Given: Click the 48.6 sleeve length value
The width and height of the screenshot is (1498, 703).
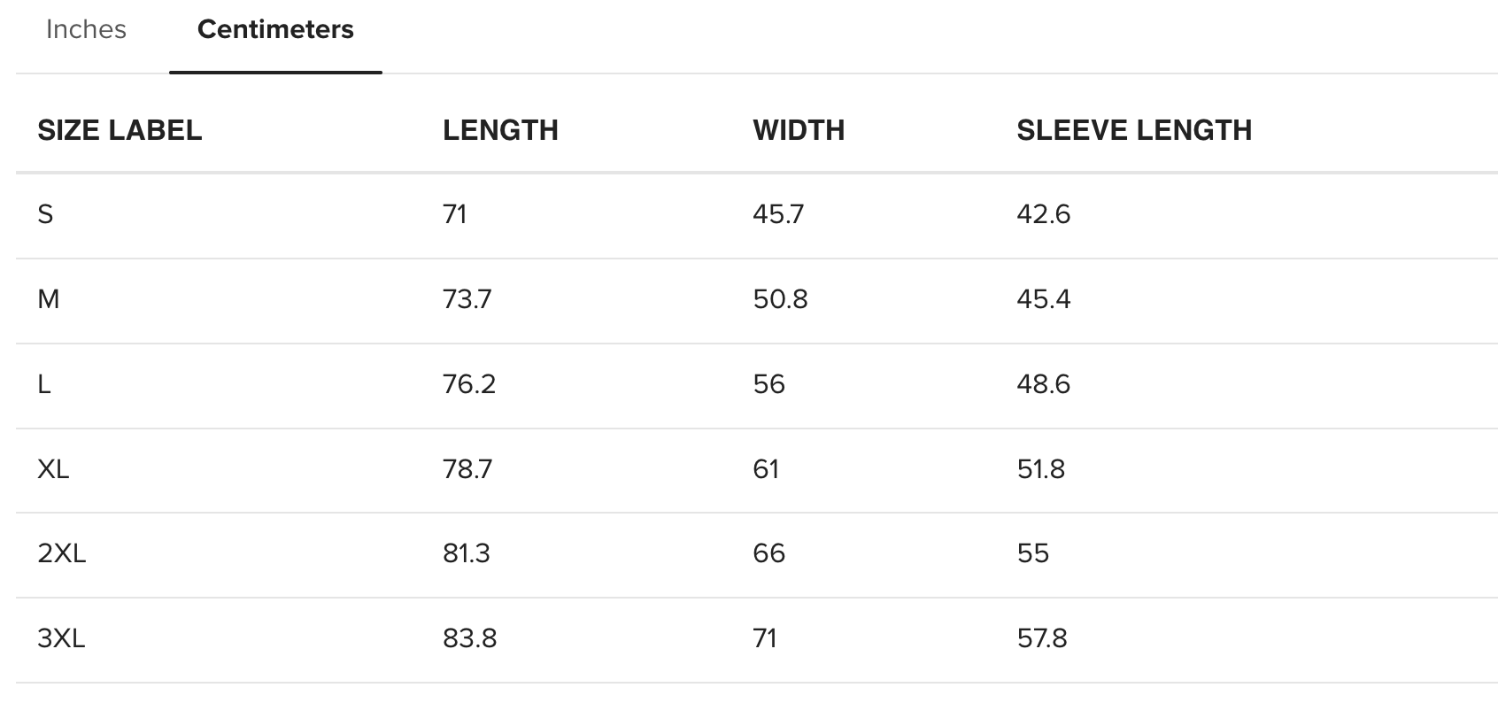Looking at the screenshot, I should [x=1043, y=384].
